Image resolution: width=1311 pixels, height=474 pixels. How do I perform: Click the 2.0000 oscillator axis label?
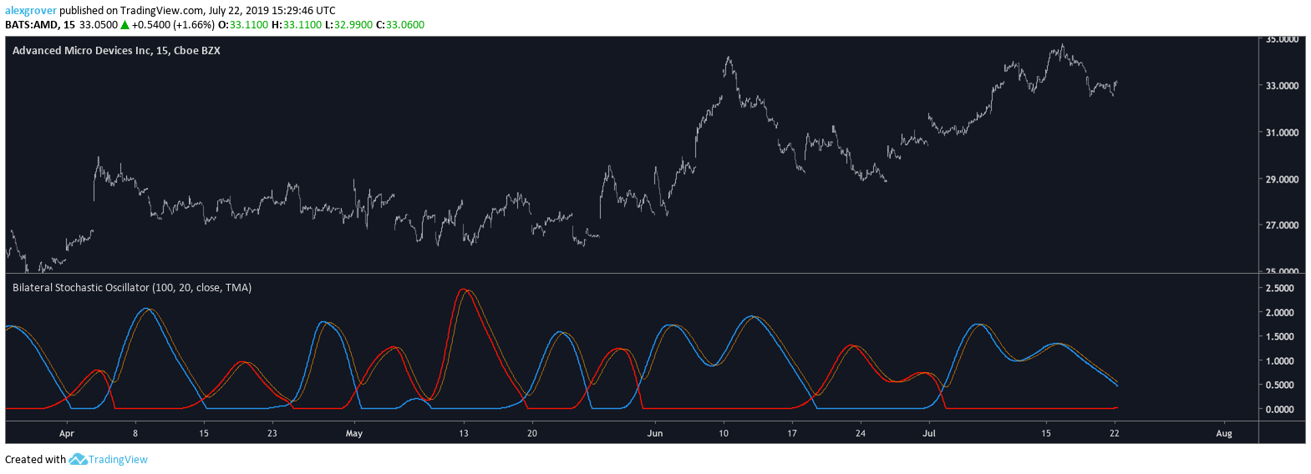point(1280,313)
